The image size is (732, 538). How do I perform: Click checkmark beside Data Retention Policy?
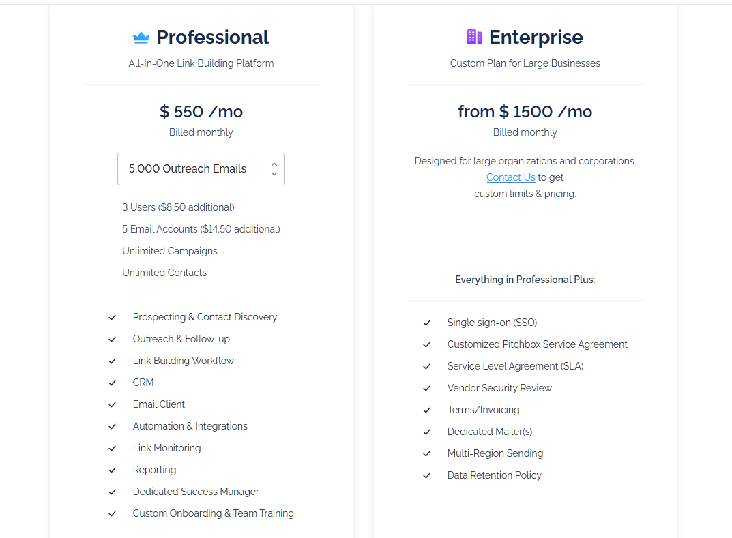(x=426, y=475)
